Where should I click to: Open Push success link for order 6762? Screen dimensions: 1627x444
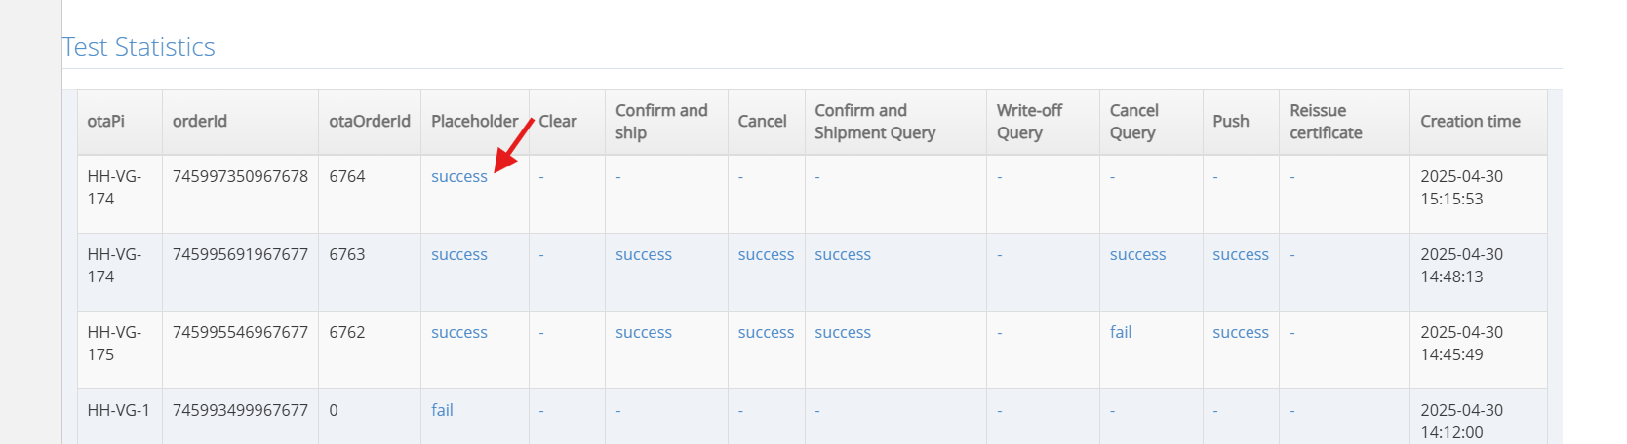tap(1241, 333)
